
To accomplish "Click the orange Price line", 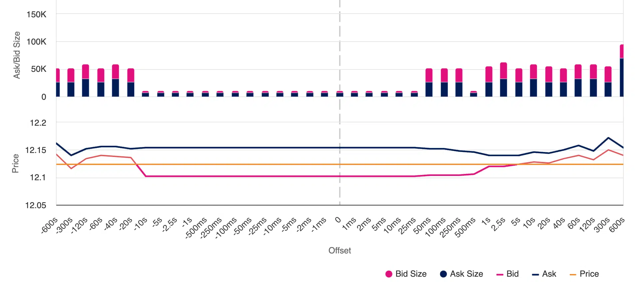I will tap(340, 164).
